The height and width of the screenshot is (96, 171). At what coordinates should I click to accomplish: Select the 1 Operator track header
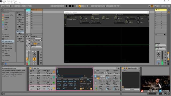(x=28, y=10)
